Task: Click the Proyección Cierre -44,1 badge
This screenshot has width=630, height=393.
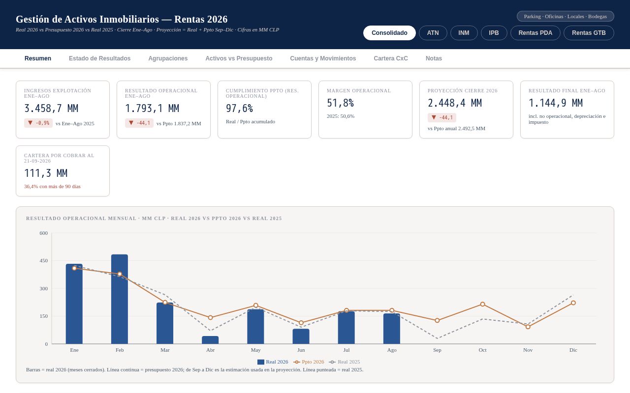Action: coord(442,118)
